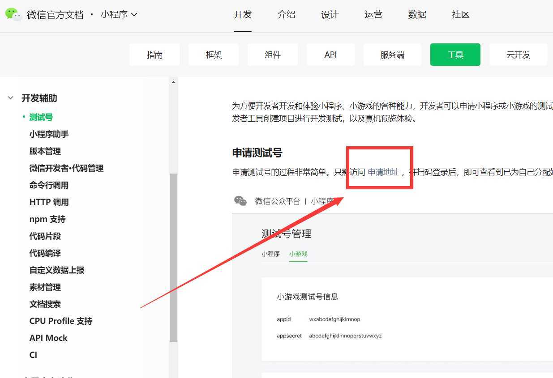Open 微信开发者·代码管理 sidebar item
The width and height of the screenshot is (553, 378).
pos(66,168)
